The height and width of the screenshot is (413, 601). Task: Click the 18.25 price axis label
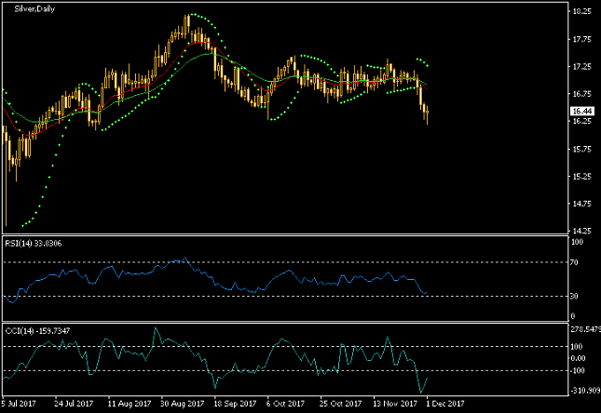(x=581, y=11)
